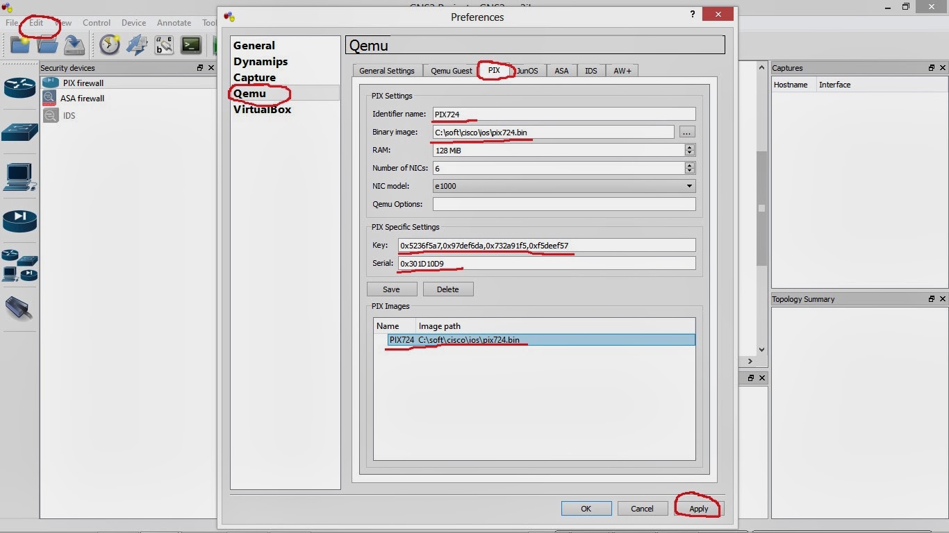
Task: Click the Save project disk icon
Action: coord(74,45)
